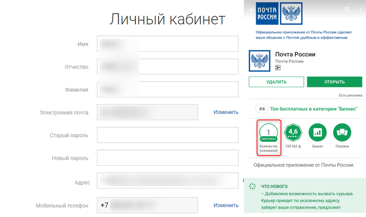Click the 3+ age rating badge
The image size is (366, 217).
[x=278, y=68]
